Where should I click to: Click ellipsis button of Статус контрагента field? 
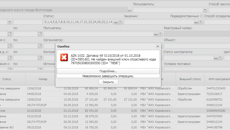tap(216, 58)
